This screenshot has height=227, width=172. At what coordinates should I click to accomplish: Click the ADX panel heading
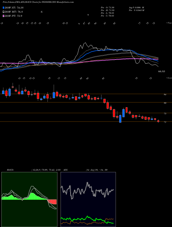(66, 170)
